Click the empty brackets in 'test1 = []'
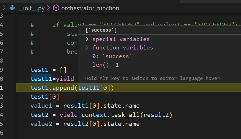 point(63,70)
